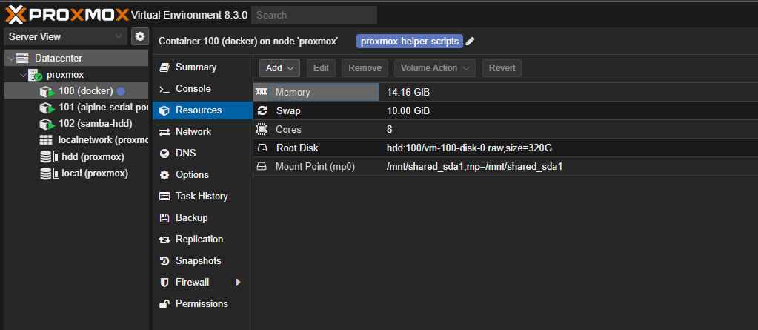Go to the Network settings tab
This screenshot has height=330, width=758.
[x=202, y=131]
